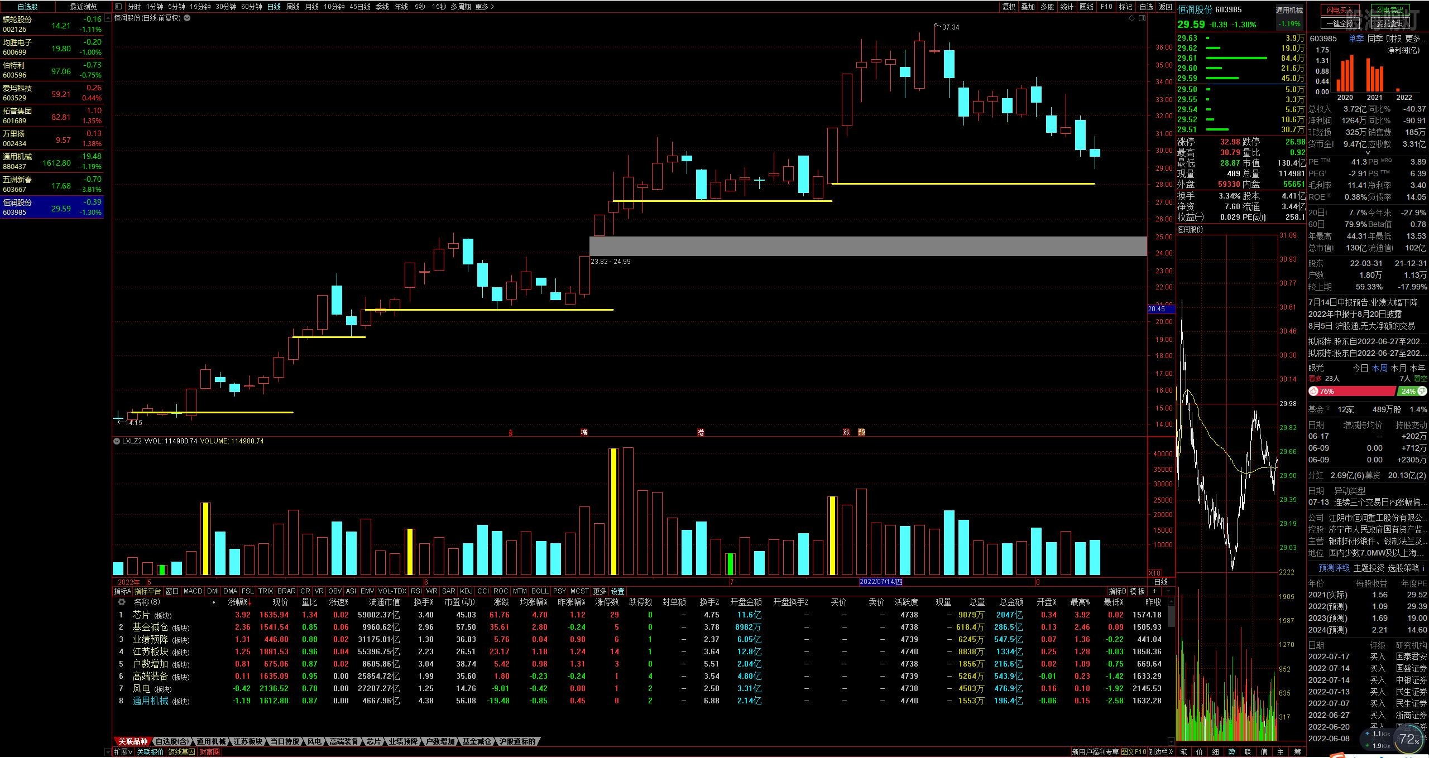The width and height of the screenshot is (1429, 758).
Task: Click the 预 event marker below the chart
Action: coord(861,432)
